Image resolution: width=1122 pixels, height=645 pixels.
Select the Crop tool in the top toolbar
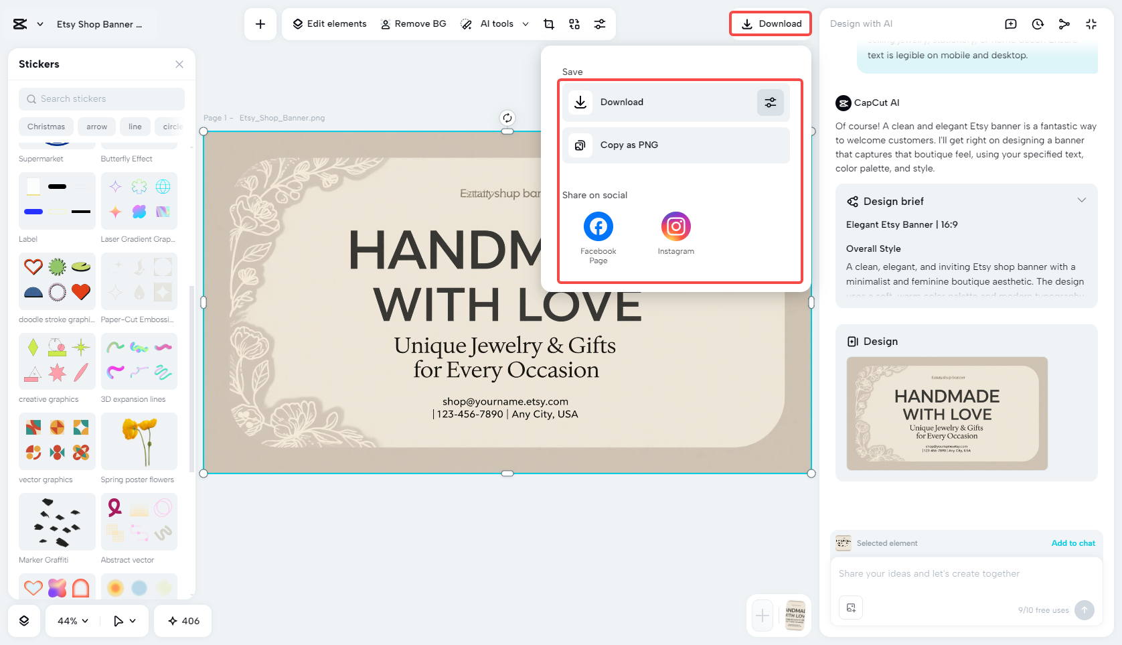tap(548, 23)
